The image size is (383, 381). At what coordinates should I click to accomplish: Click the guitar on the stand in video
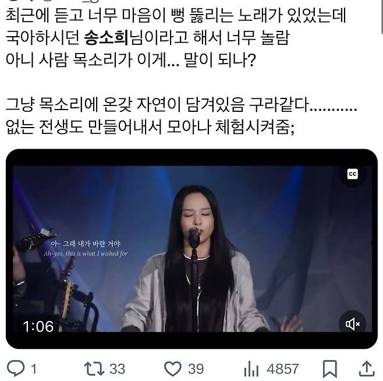coord(68,294)
